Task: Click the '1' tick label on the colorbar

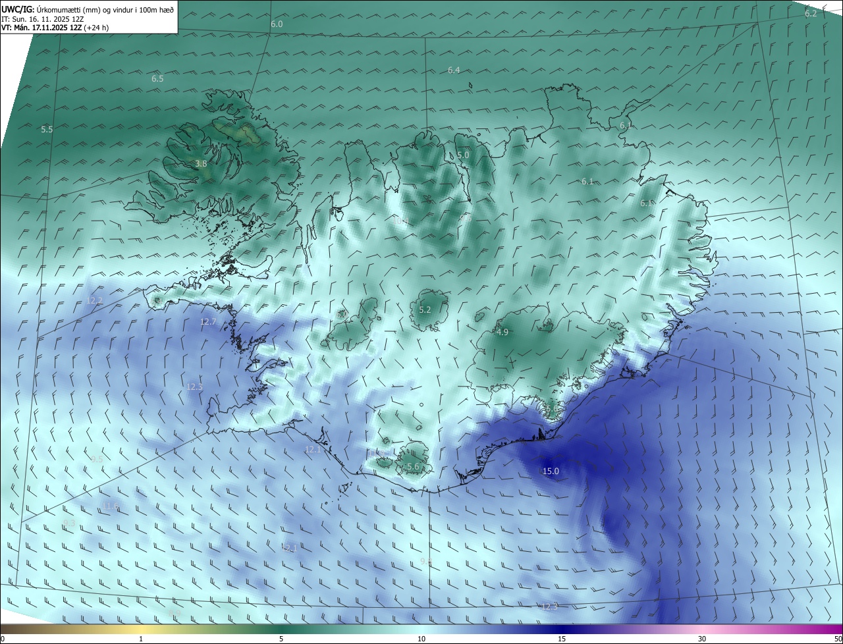Action: [x=141, y=639]
